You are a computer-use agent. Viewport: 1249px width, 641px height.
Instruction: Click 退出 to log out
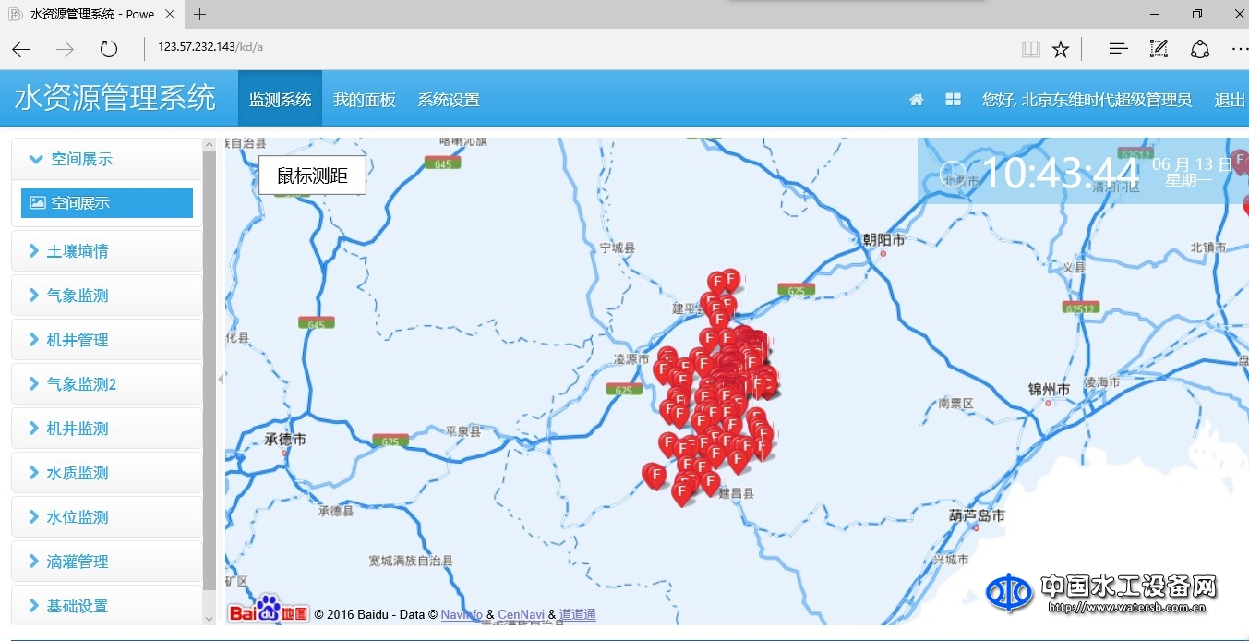tap(1230, 100)
